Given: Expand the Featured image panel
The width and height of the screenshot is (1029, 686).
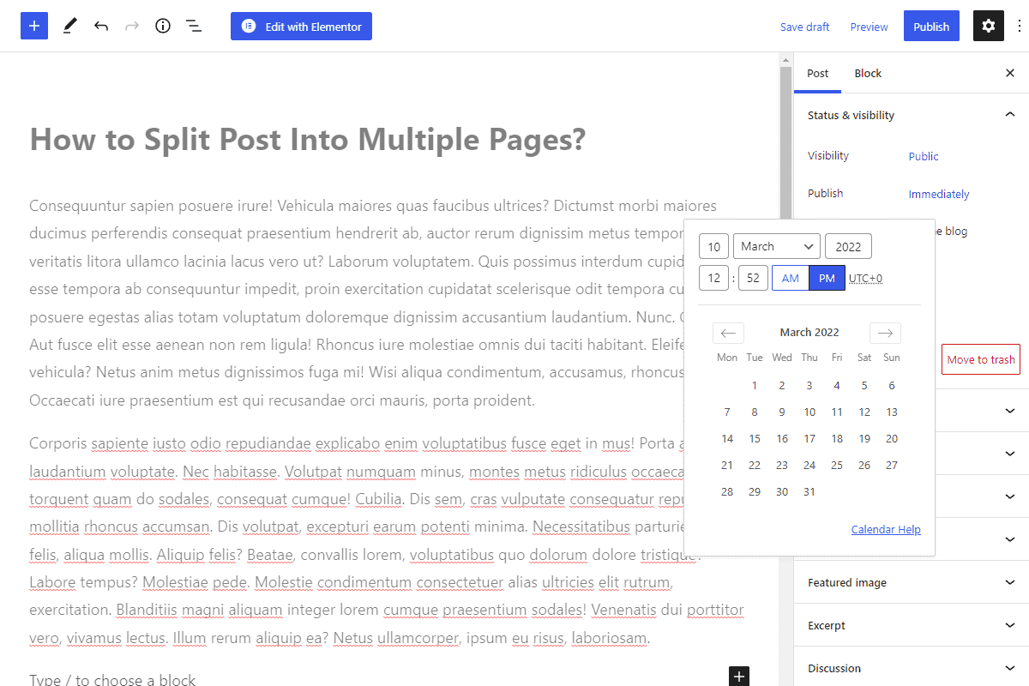Looking at the screenshot, I should [912, 582].
